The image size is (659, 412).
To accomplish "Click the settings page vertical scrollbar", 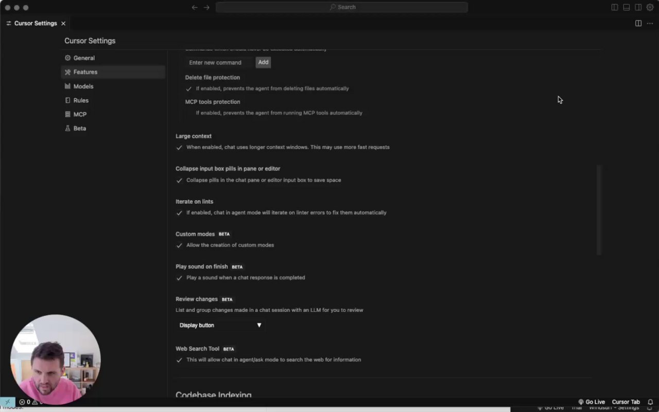I will coord(599,210).
